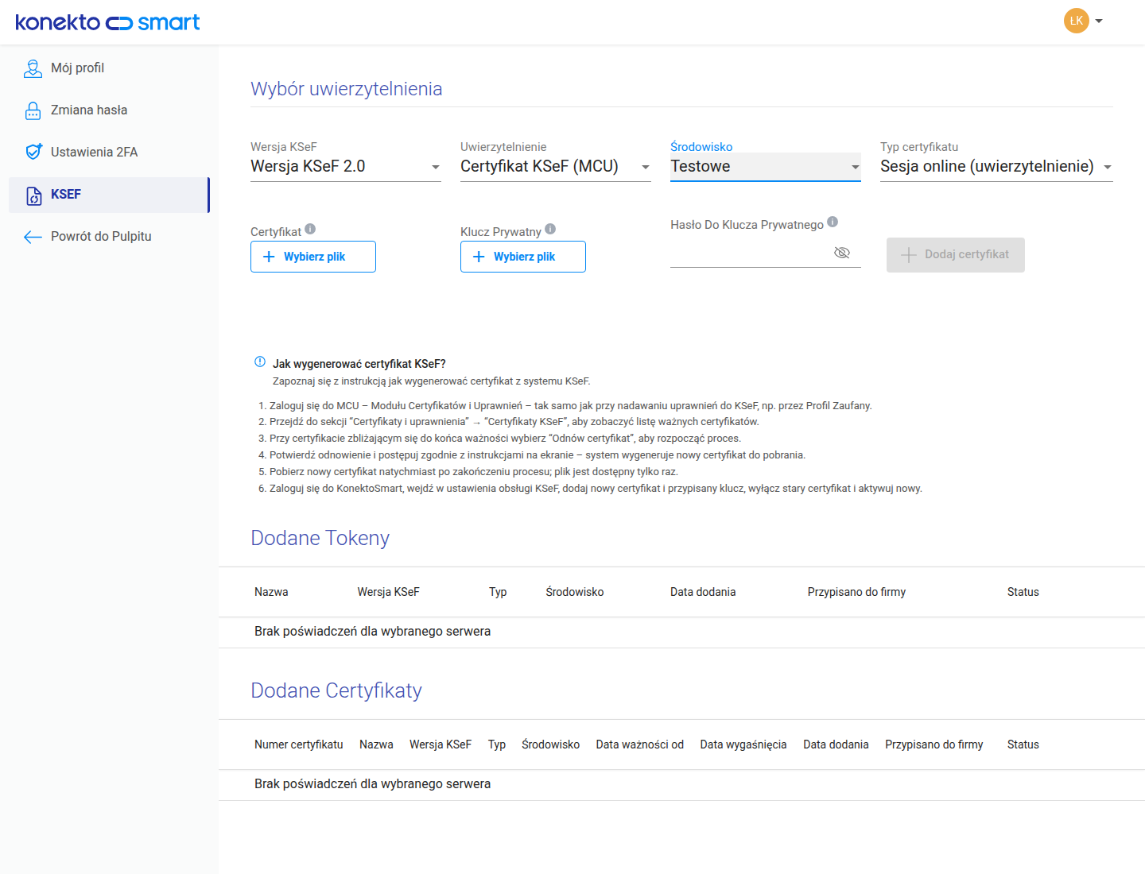Image resolution: width=1145 pixels, height=874 pixels.
Task: Click the Powrót do Pulpitu arrow icon
Action: (33, 237)
